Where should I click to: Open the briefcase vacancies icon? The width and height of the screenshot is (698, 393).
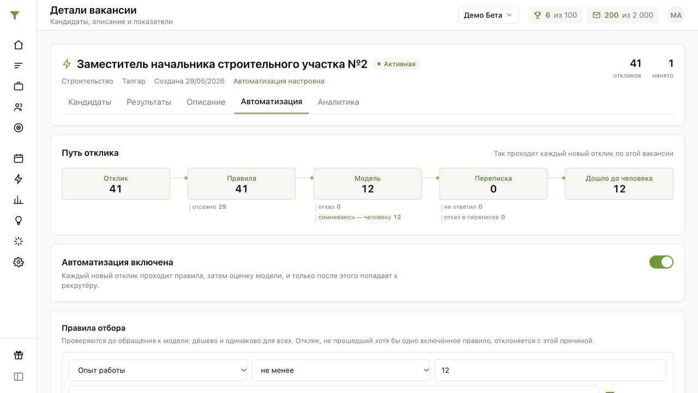point(19,86)
